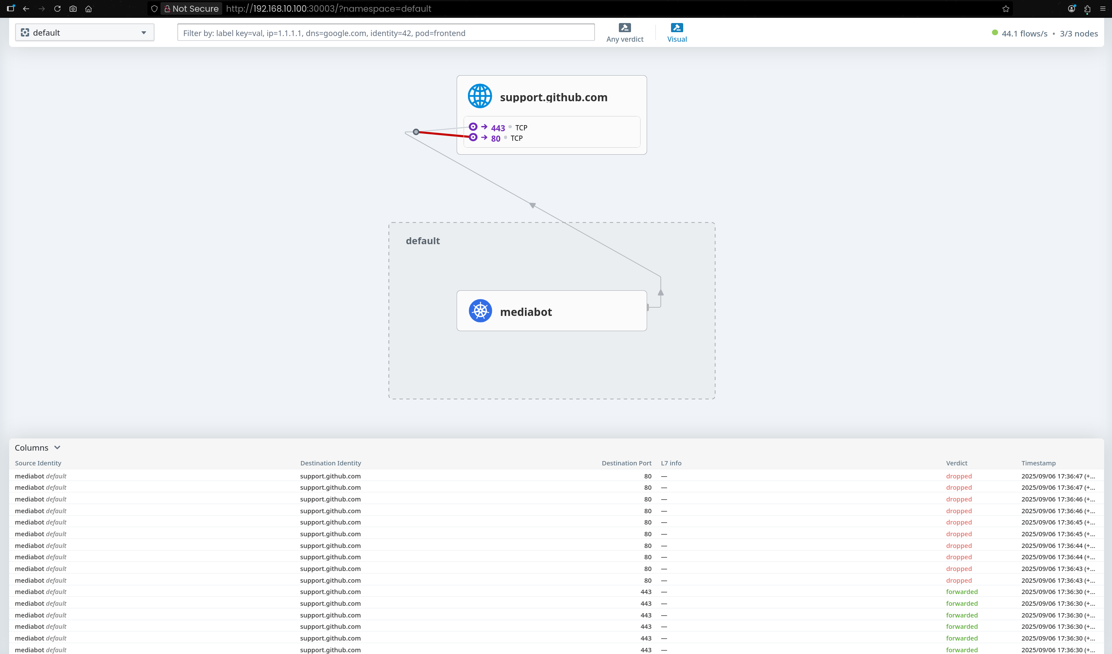Click the 443 TCP port entry

pos(509,128)
